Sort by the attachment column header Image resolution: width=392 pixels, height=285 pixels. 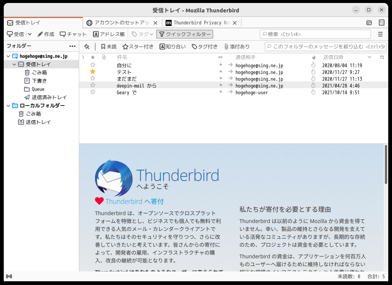pyautogui.click(x=104, y=57)
